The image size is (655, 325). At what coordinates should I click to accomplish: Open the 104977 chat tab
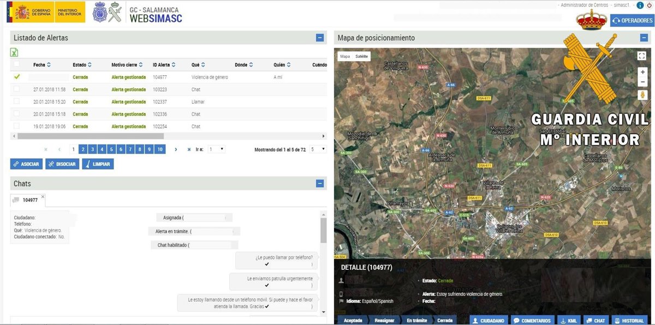coord(27,200)
